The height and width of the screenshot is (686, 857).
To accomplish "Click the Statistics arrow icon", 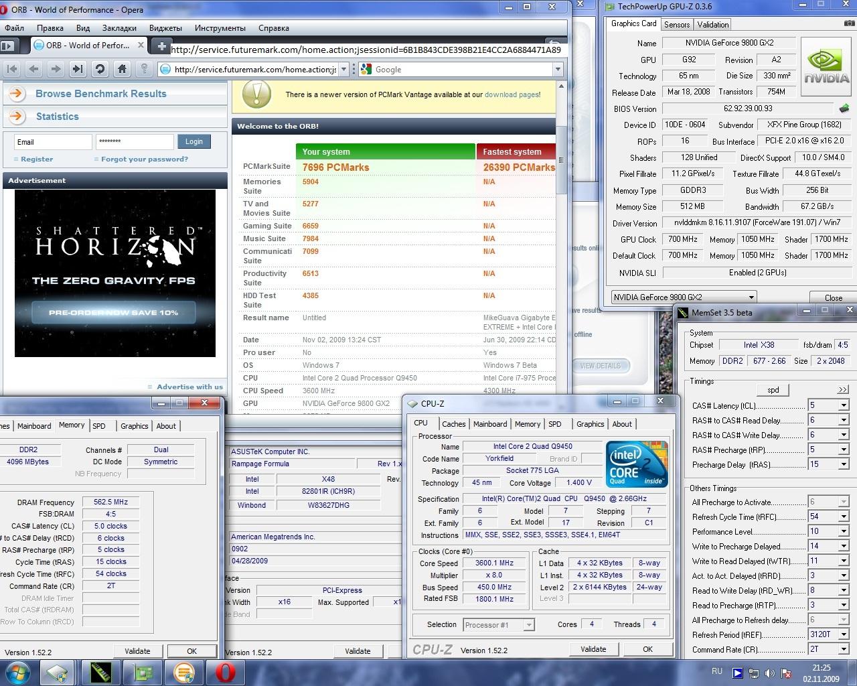I will (17, 117).
